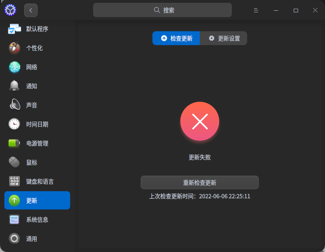Click the red update failure icon
Viewport: 325px width, 252px height.
tap(199, 121)
